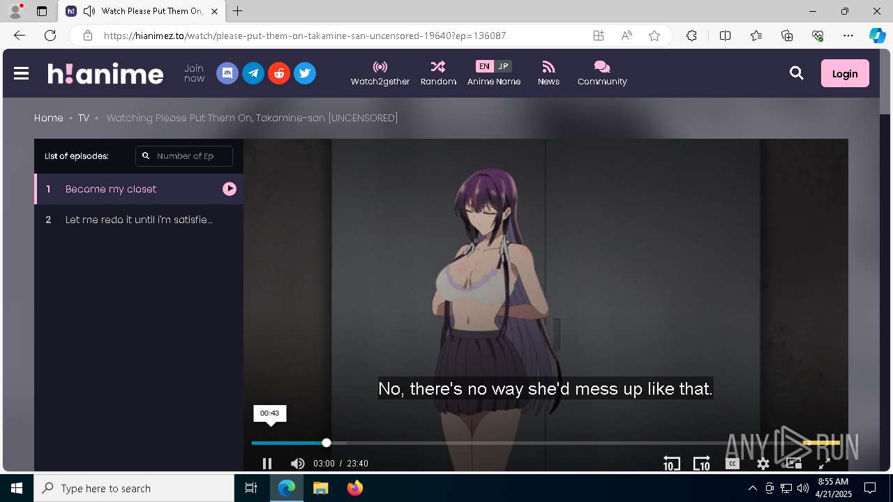Viewport: 893px width, 502px height.
Task: Open the Telegram link icon
Action: [253, 73]
